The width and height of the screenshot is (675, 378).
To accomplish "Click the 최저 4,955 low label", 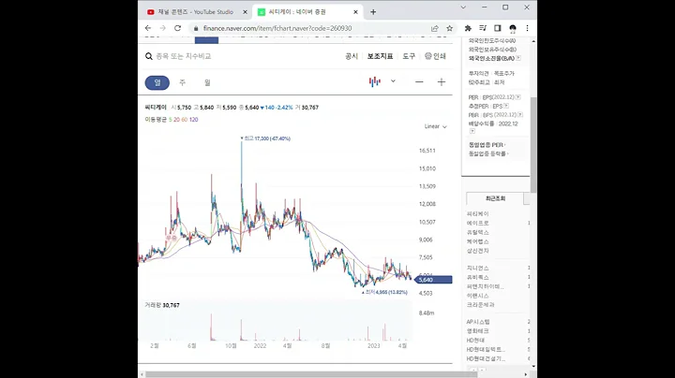I will [384, 292].
